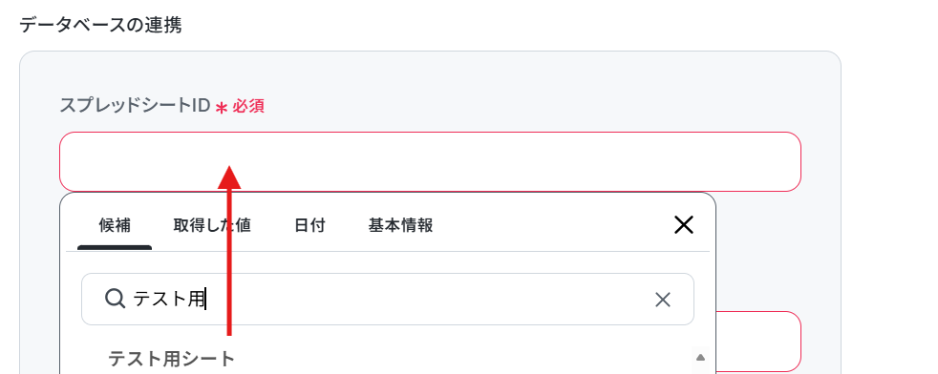Click the red 必須 required marker
Image resolution: width=938 pixels, height=374 pixels.
coord(248,107)
